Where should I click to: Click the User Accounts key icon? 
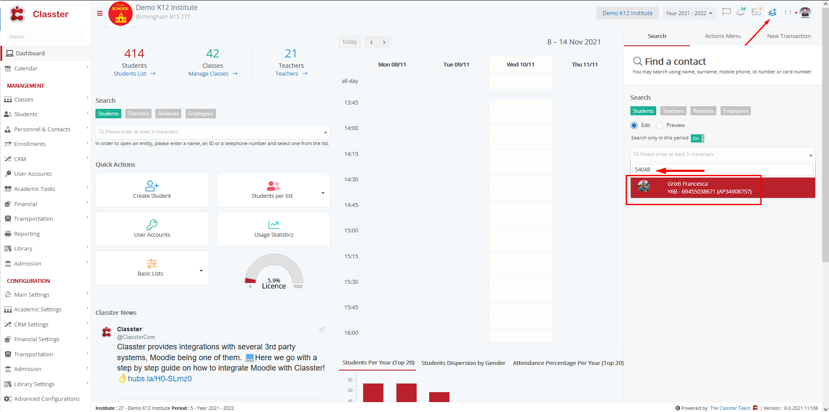152,225
